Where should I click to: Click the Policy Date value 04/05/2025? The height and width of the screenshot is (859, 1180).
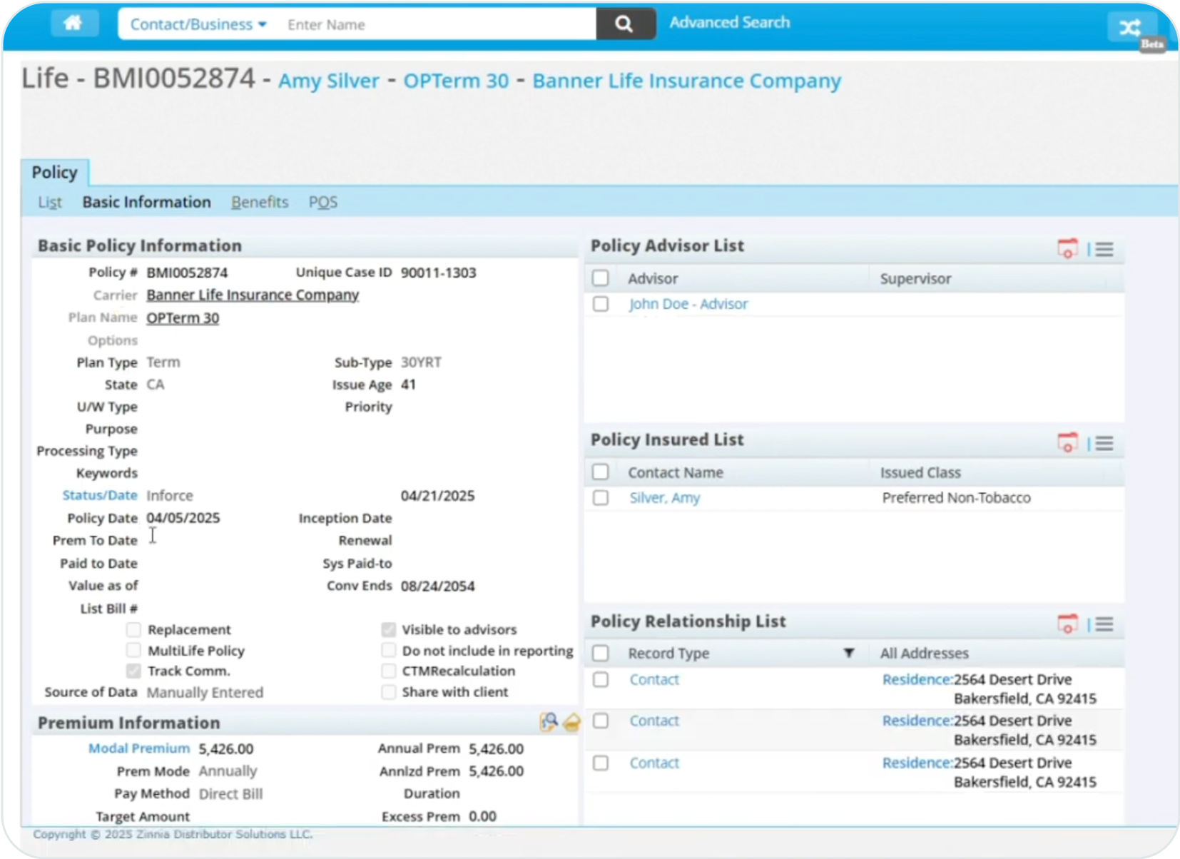pyautogui.click(x=183, y=518)
